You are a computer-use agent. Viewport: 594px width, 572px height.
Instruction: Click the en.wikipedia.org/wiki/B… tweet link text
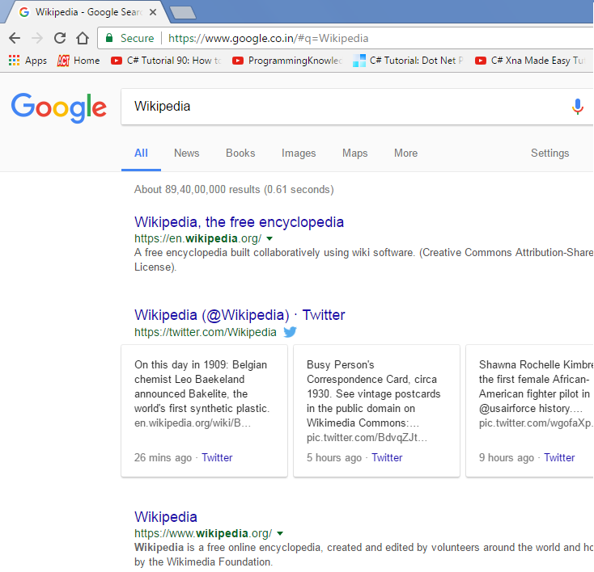[x=193, y=423]
